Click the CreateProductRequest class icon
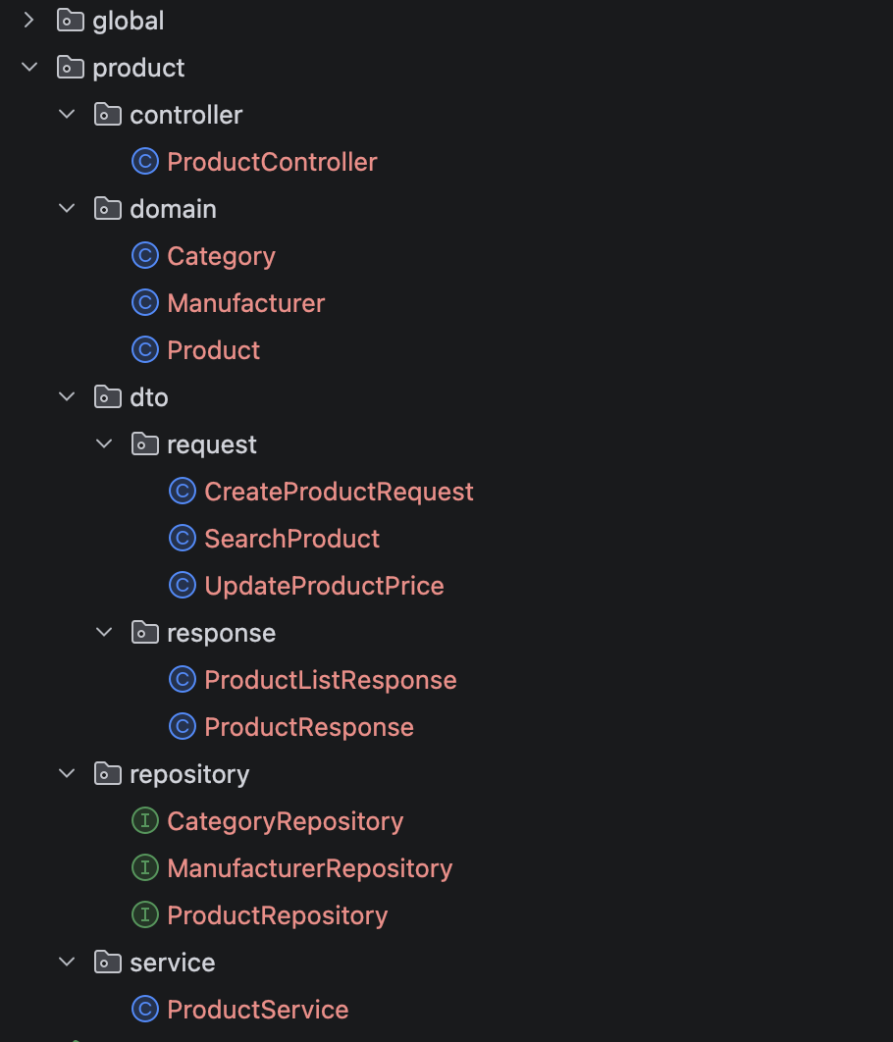Image resolution: width=893 pixels, height=1042 pixels. coord(183,492)
